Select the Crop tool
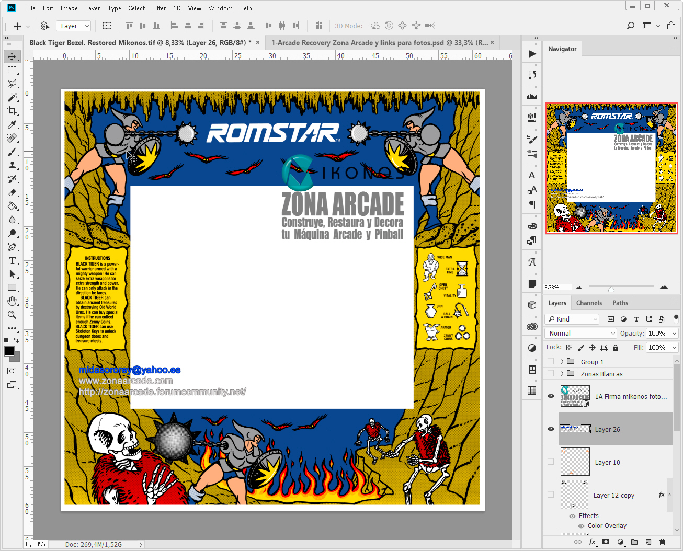Viewport: 683px width, 551px height. [12, 110]
